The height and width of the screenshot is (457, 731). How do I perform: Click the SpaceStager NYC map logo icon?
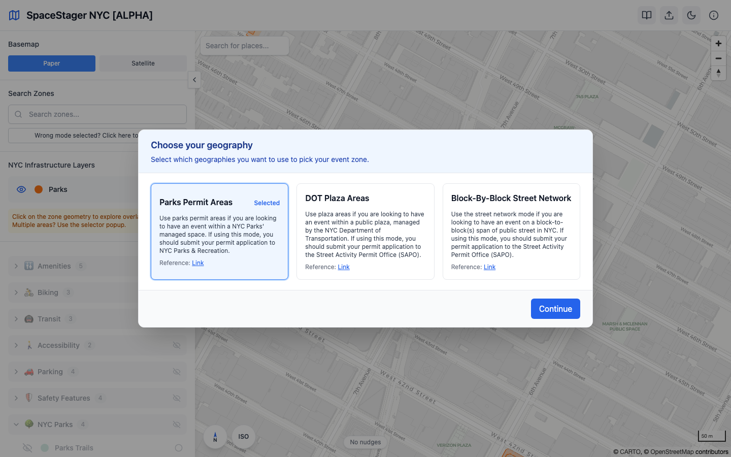[x=14, y=15]
